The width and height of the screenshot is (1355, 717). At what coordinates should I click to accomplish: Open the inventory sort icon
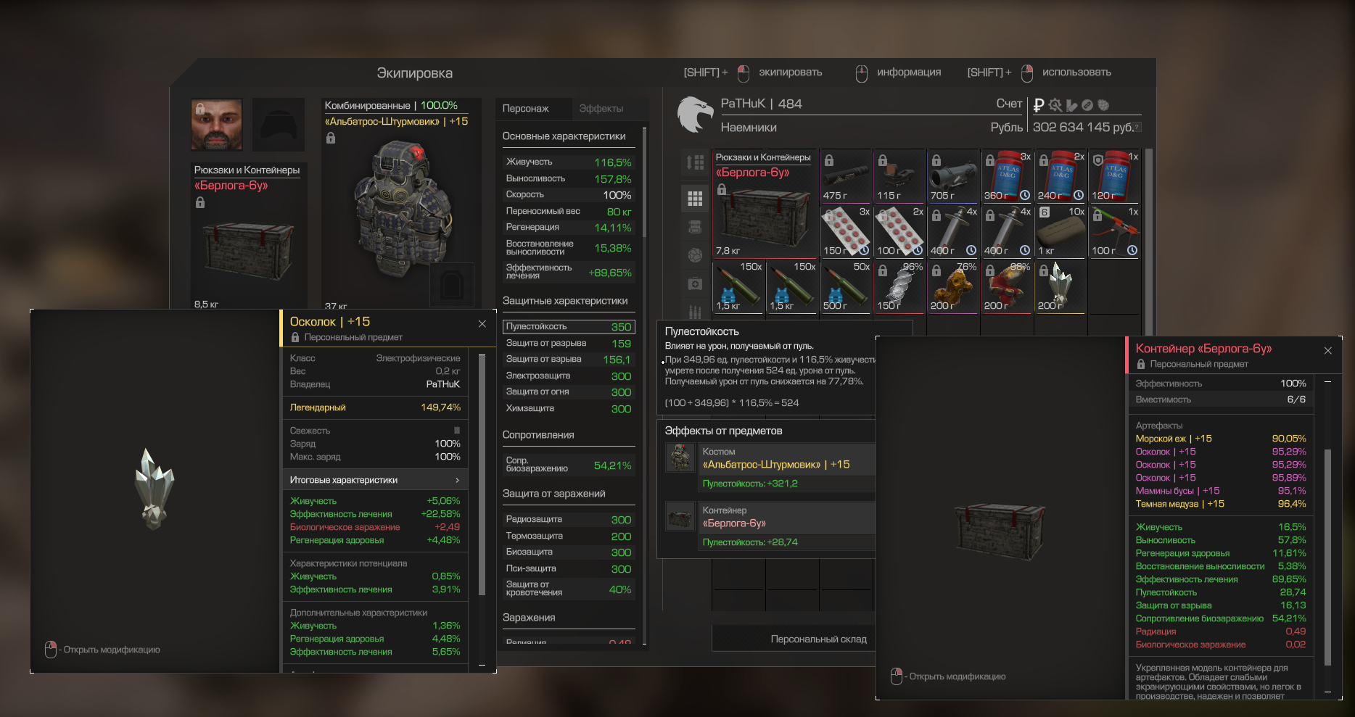click(695, 162)
